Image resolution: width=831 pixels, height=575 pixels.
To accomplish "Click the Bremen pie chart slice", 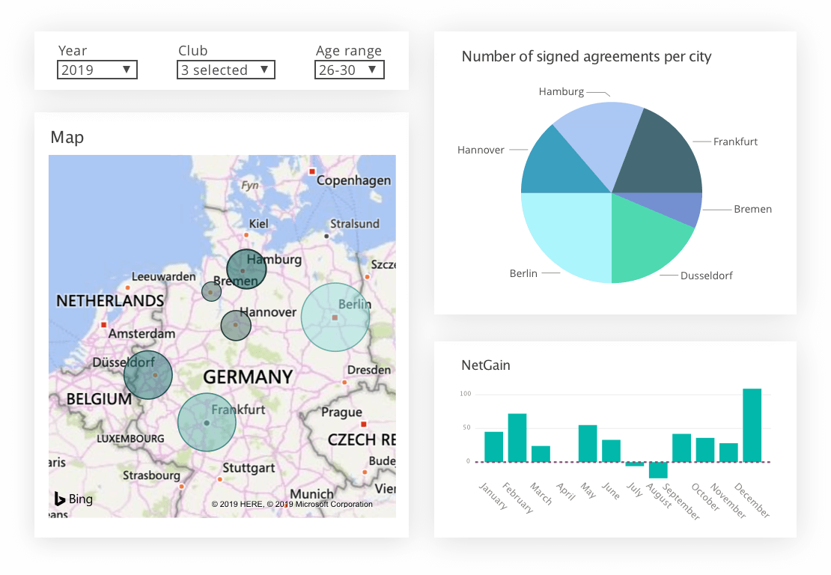I will point(687,210).
